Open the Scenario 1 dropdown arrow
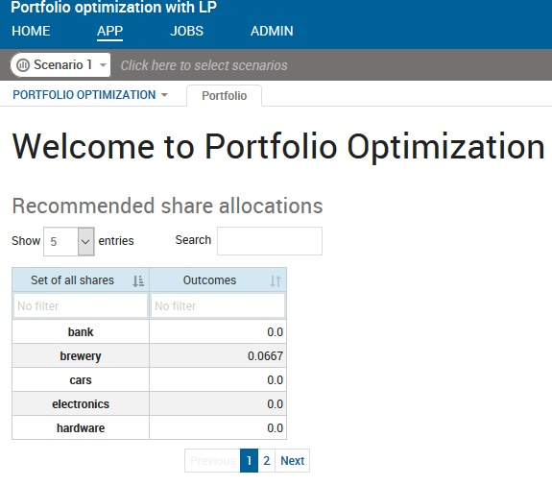Image resolution: width=552 pixels, height=486 pixels. click(103, 65)
